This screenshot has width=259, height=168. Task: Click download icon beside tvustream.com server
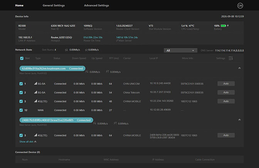click(x=87, y=71)
